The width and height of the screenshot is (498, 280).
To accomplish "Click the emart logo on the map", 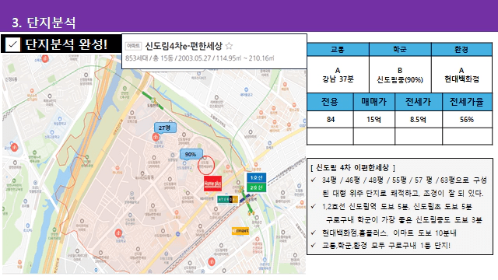I will pyautogui.click(x=240, y=231).
